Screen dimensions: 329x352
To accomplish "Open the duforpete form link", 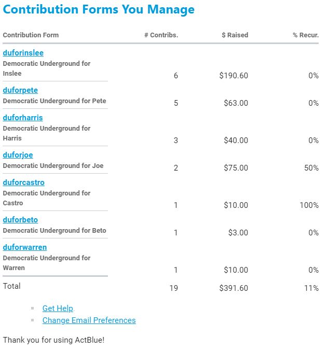I will (x=20, y=90).
